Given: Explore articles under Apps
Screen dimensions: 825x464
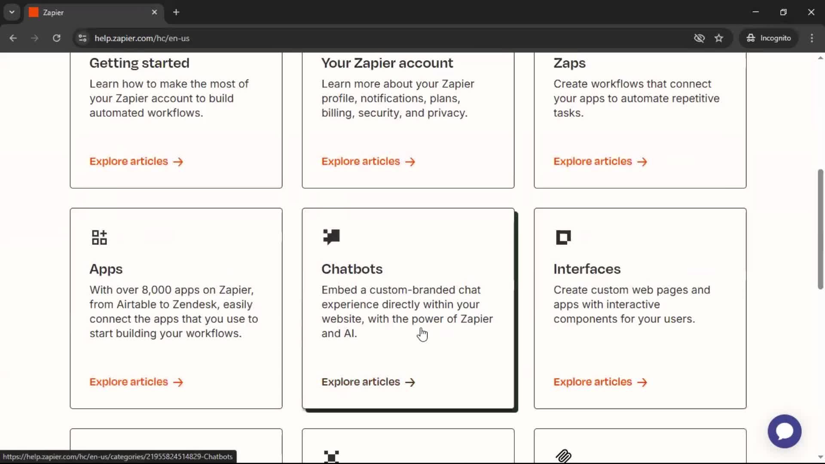Looking at the screenshot, I should click(136, 382).
